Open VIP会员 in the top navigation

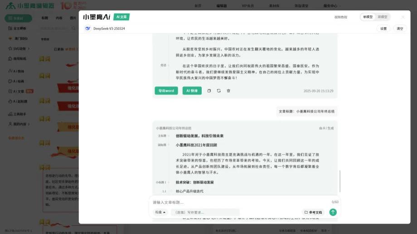click(x=247, y=5)
